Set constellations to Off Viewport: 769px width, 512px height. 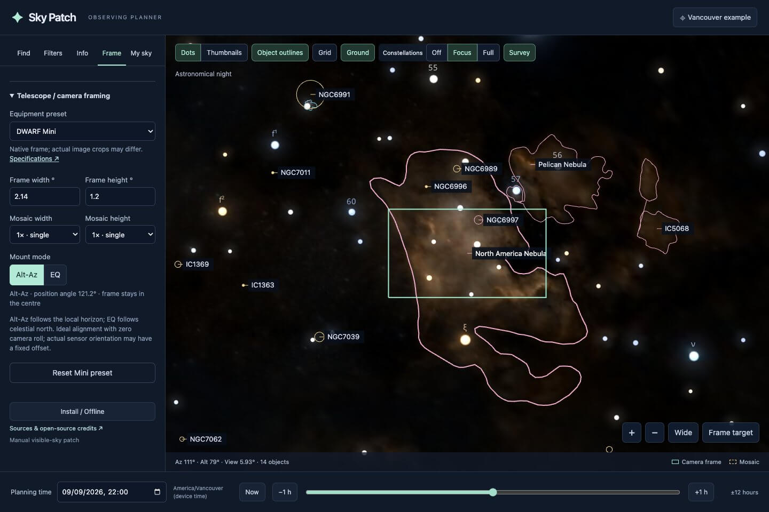tap(436, 52)
